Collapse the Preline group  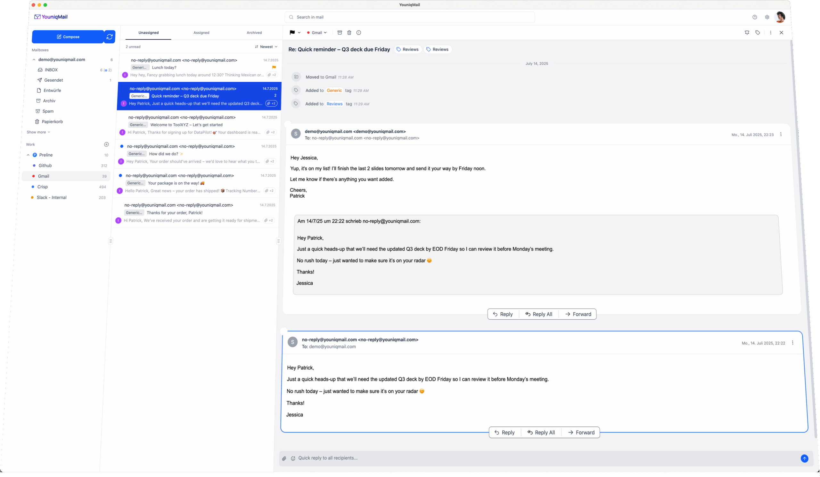coord(28,155)
